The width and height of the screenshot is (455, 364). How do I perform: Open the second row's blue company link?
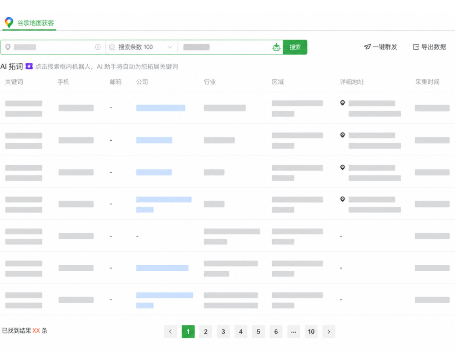[x=154, y=140]
